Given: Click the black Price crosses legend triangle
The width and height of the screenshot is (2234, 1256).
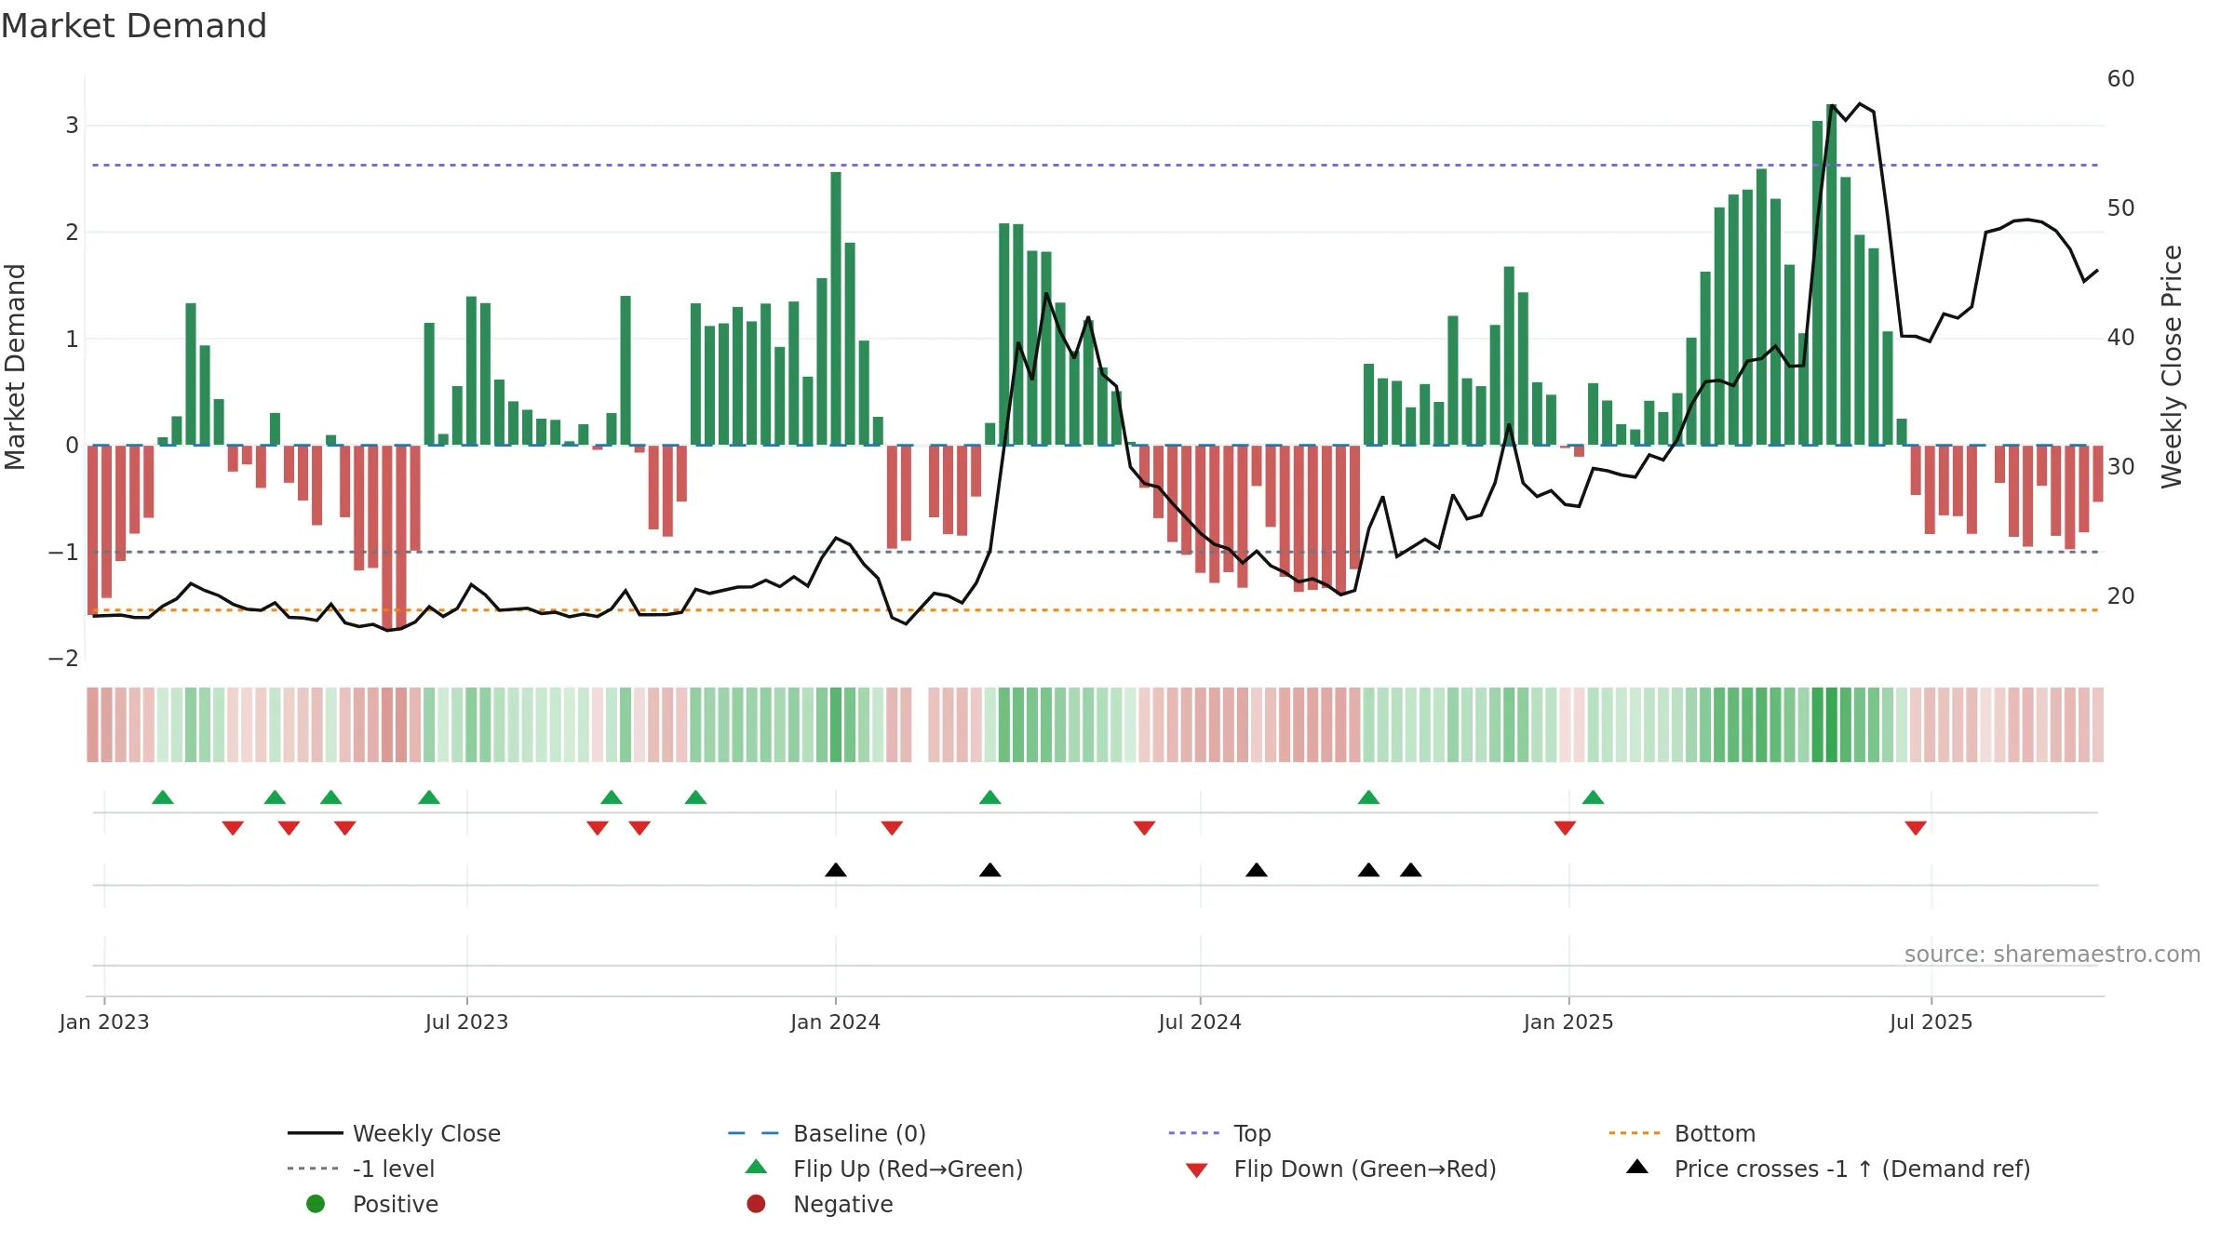Looking at the screenshot, I should pos(1637,1167).
